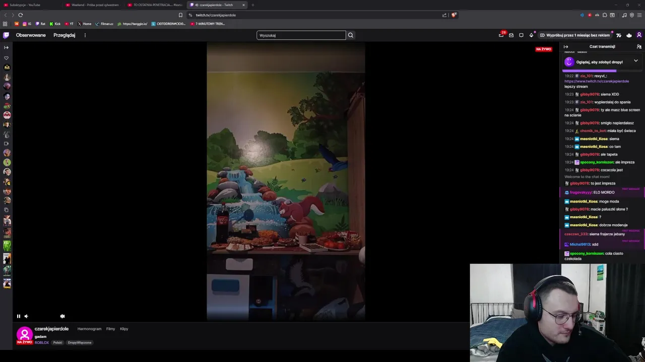Viewport: 645px width, 362px height.
Task: Switch to Subskrypcje - YouTube browser tab
Action: pos(30,5)
